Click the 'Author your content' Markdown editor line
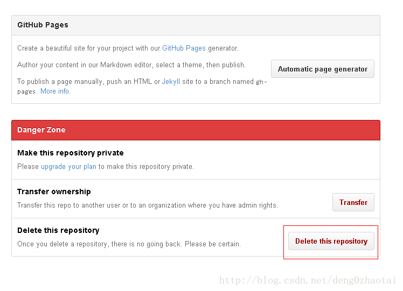This screenshot has width=403, height=291. point(131,65)
